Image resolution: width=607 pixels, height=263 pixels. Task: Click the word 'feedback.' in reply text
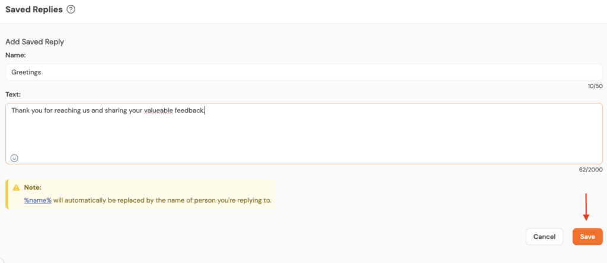tap(190, 111)
